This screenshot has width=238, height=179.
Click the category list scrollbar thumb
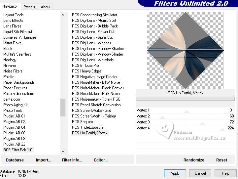coord(63,108)
